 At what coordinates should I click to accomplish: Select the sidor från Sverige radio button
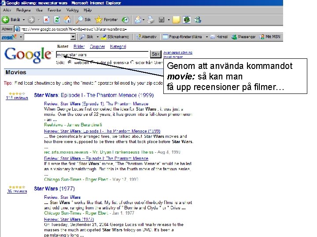(x=132, y=62)
